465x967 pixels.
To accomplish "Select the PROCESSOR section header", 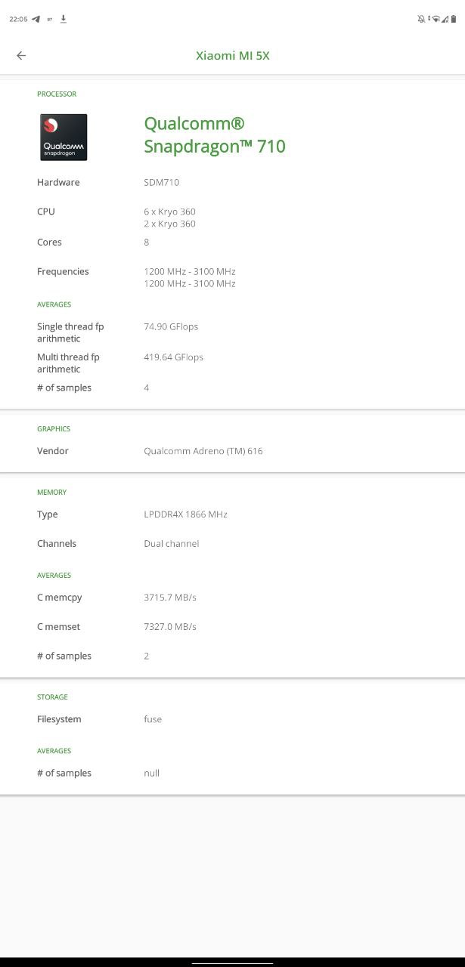I will (57, 94).
